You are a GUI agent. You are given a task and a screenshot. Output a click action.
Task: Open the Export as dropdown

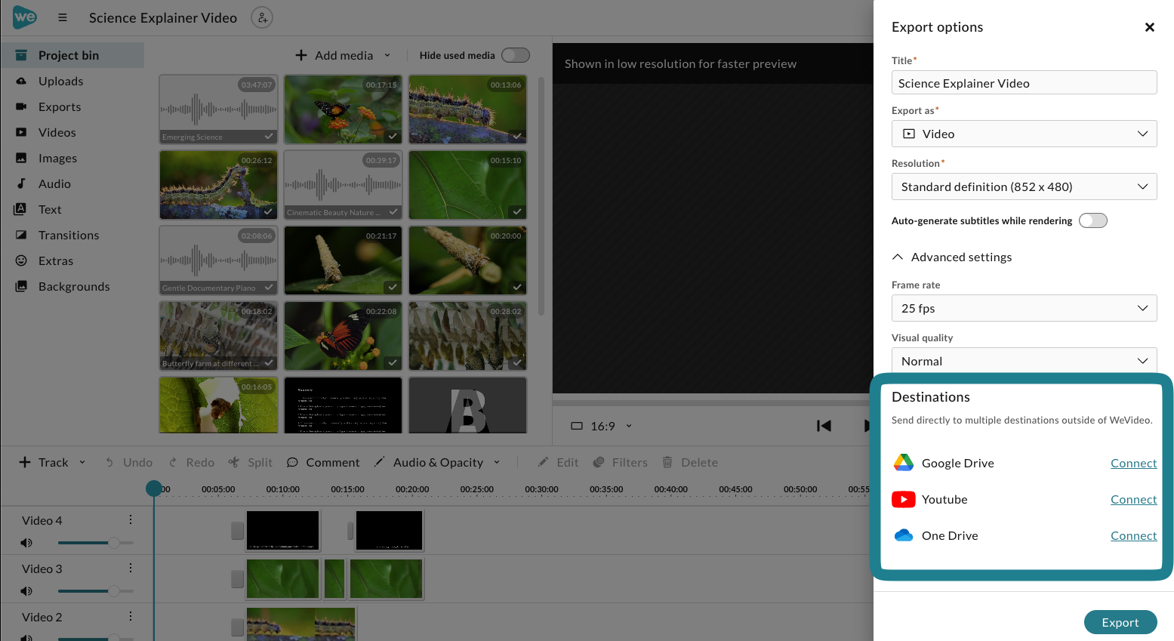1024,134
